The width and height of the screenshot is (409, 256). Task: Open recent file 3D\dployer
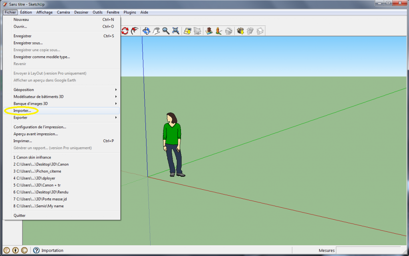click(62, 178)
